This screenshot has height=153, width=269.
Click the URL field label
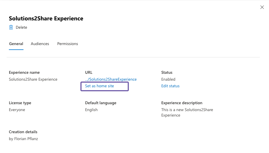[x=89, y=72]
